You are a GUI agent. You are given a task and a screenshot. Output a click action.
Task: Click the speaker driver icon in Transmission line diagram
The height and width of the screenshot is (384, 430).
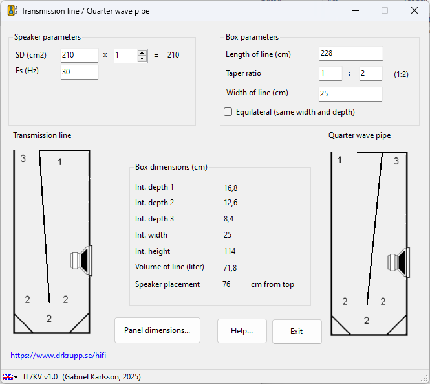81,260
